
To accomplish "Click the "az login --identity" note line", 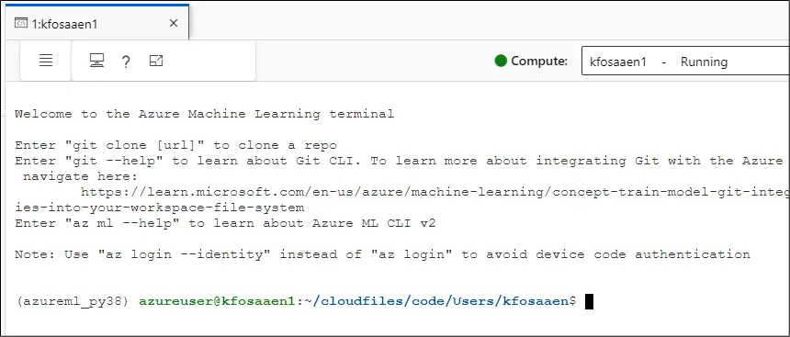I will point(382,253).
